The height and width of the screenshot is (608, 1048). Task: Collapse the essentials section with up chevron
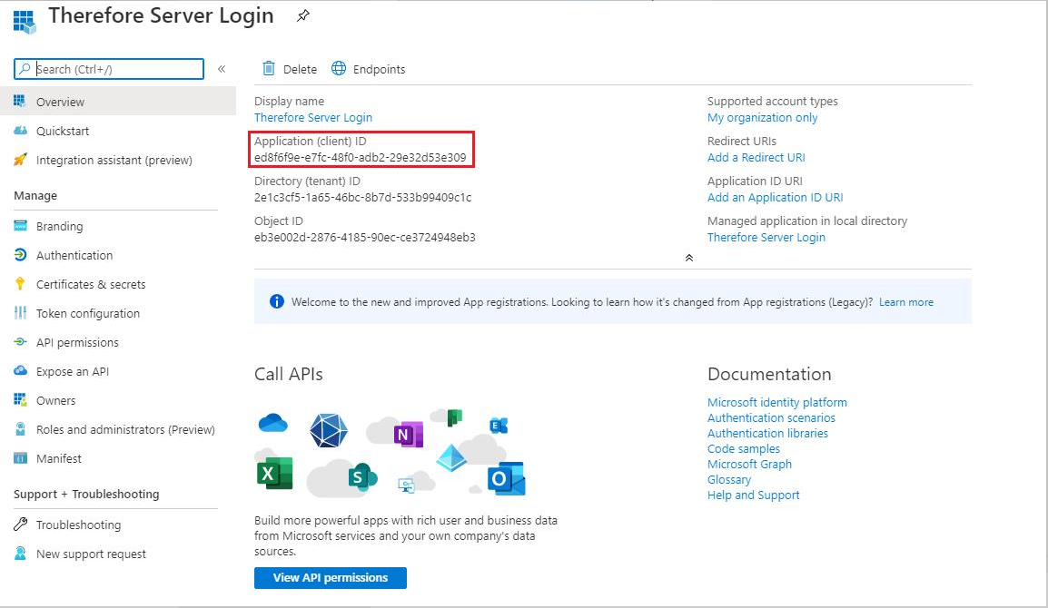click(x=689, y=258)
